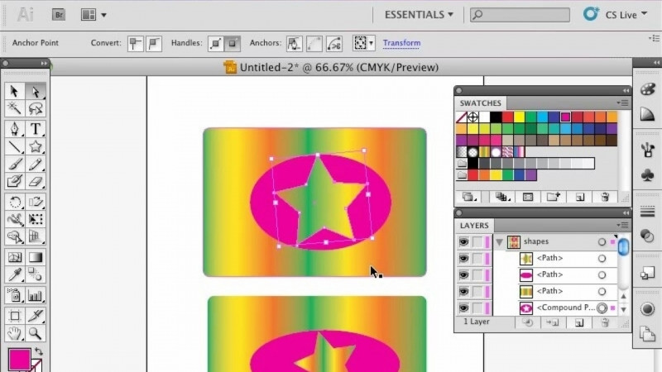Image resolution: width=662 pixels, height=372 pixels.
Task: Select the Mesh tool
Action: tap(14, 257)
